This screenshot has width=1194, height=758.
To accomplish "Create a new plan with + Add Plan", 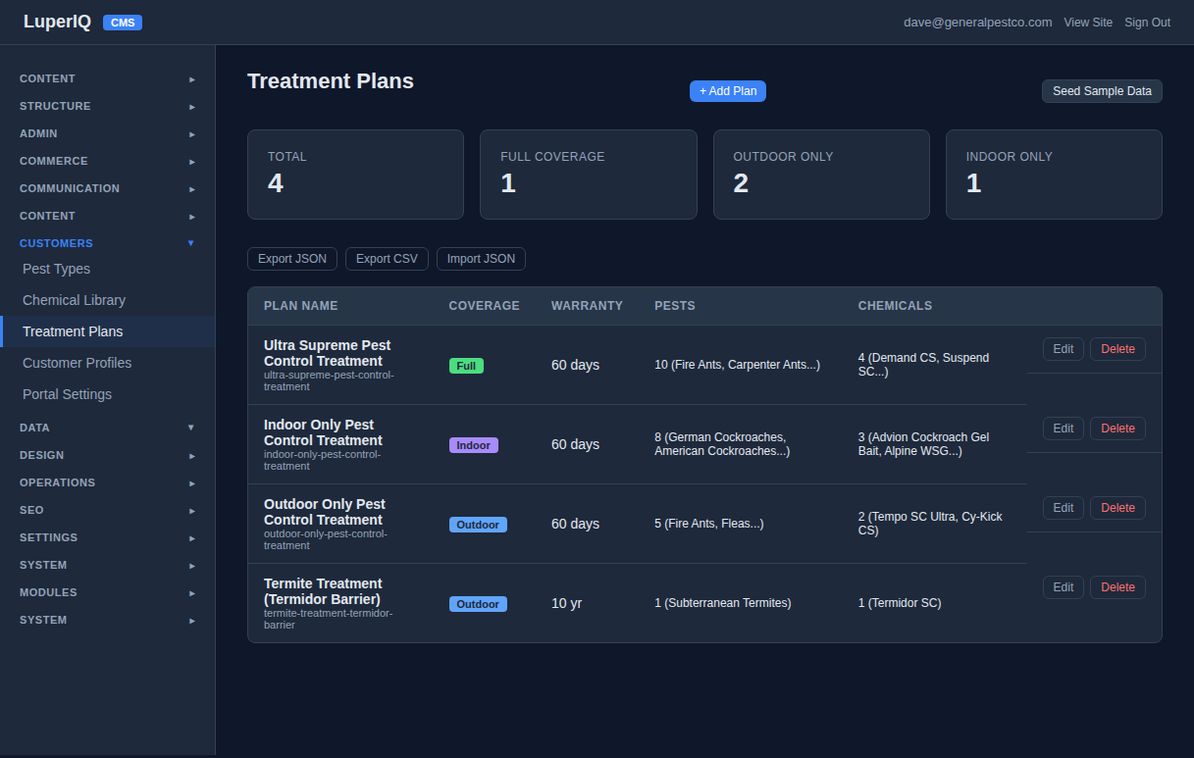I will (727, 90).
